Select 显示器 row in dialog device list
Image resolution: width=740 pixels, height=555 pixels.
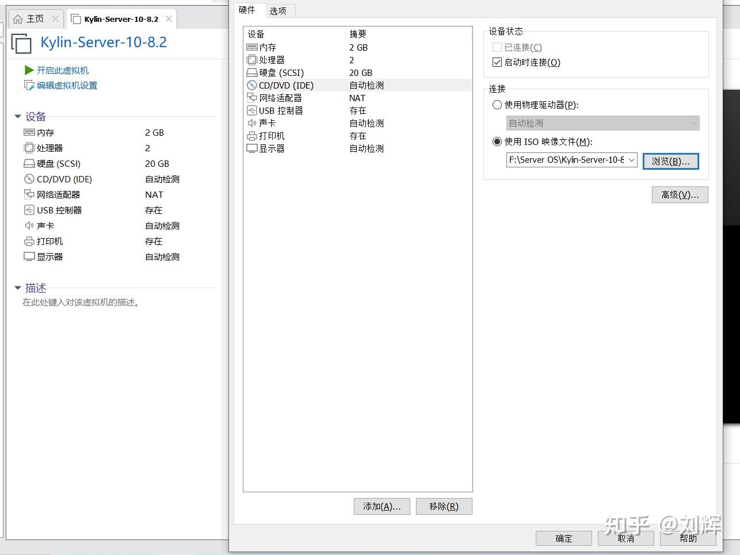coord(358,148)
